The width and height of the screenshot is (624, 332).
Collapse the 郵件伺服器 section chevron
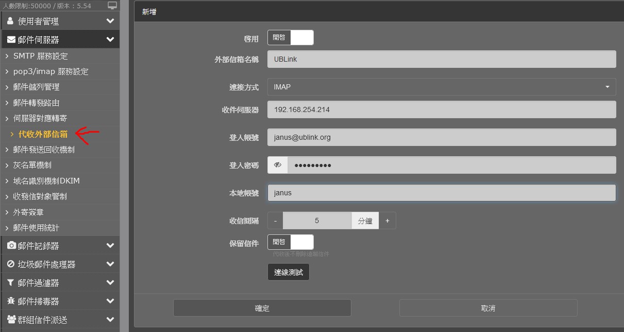click(x=110, y=40)
